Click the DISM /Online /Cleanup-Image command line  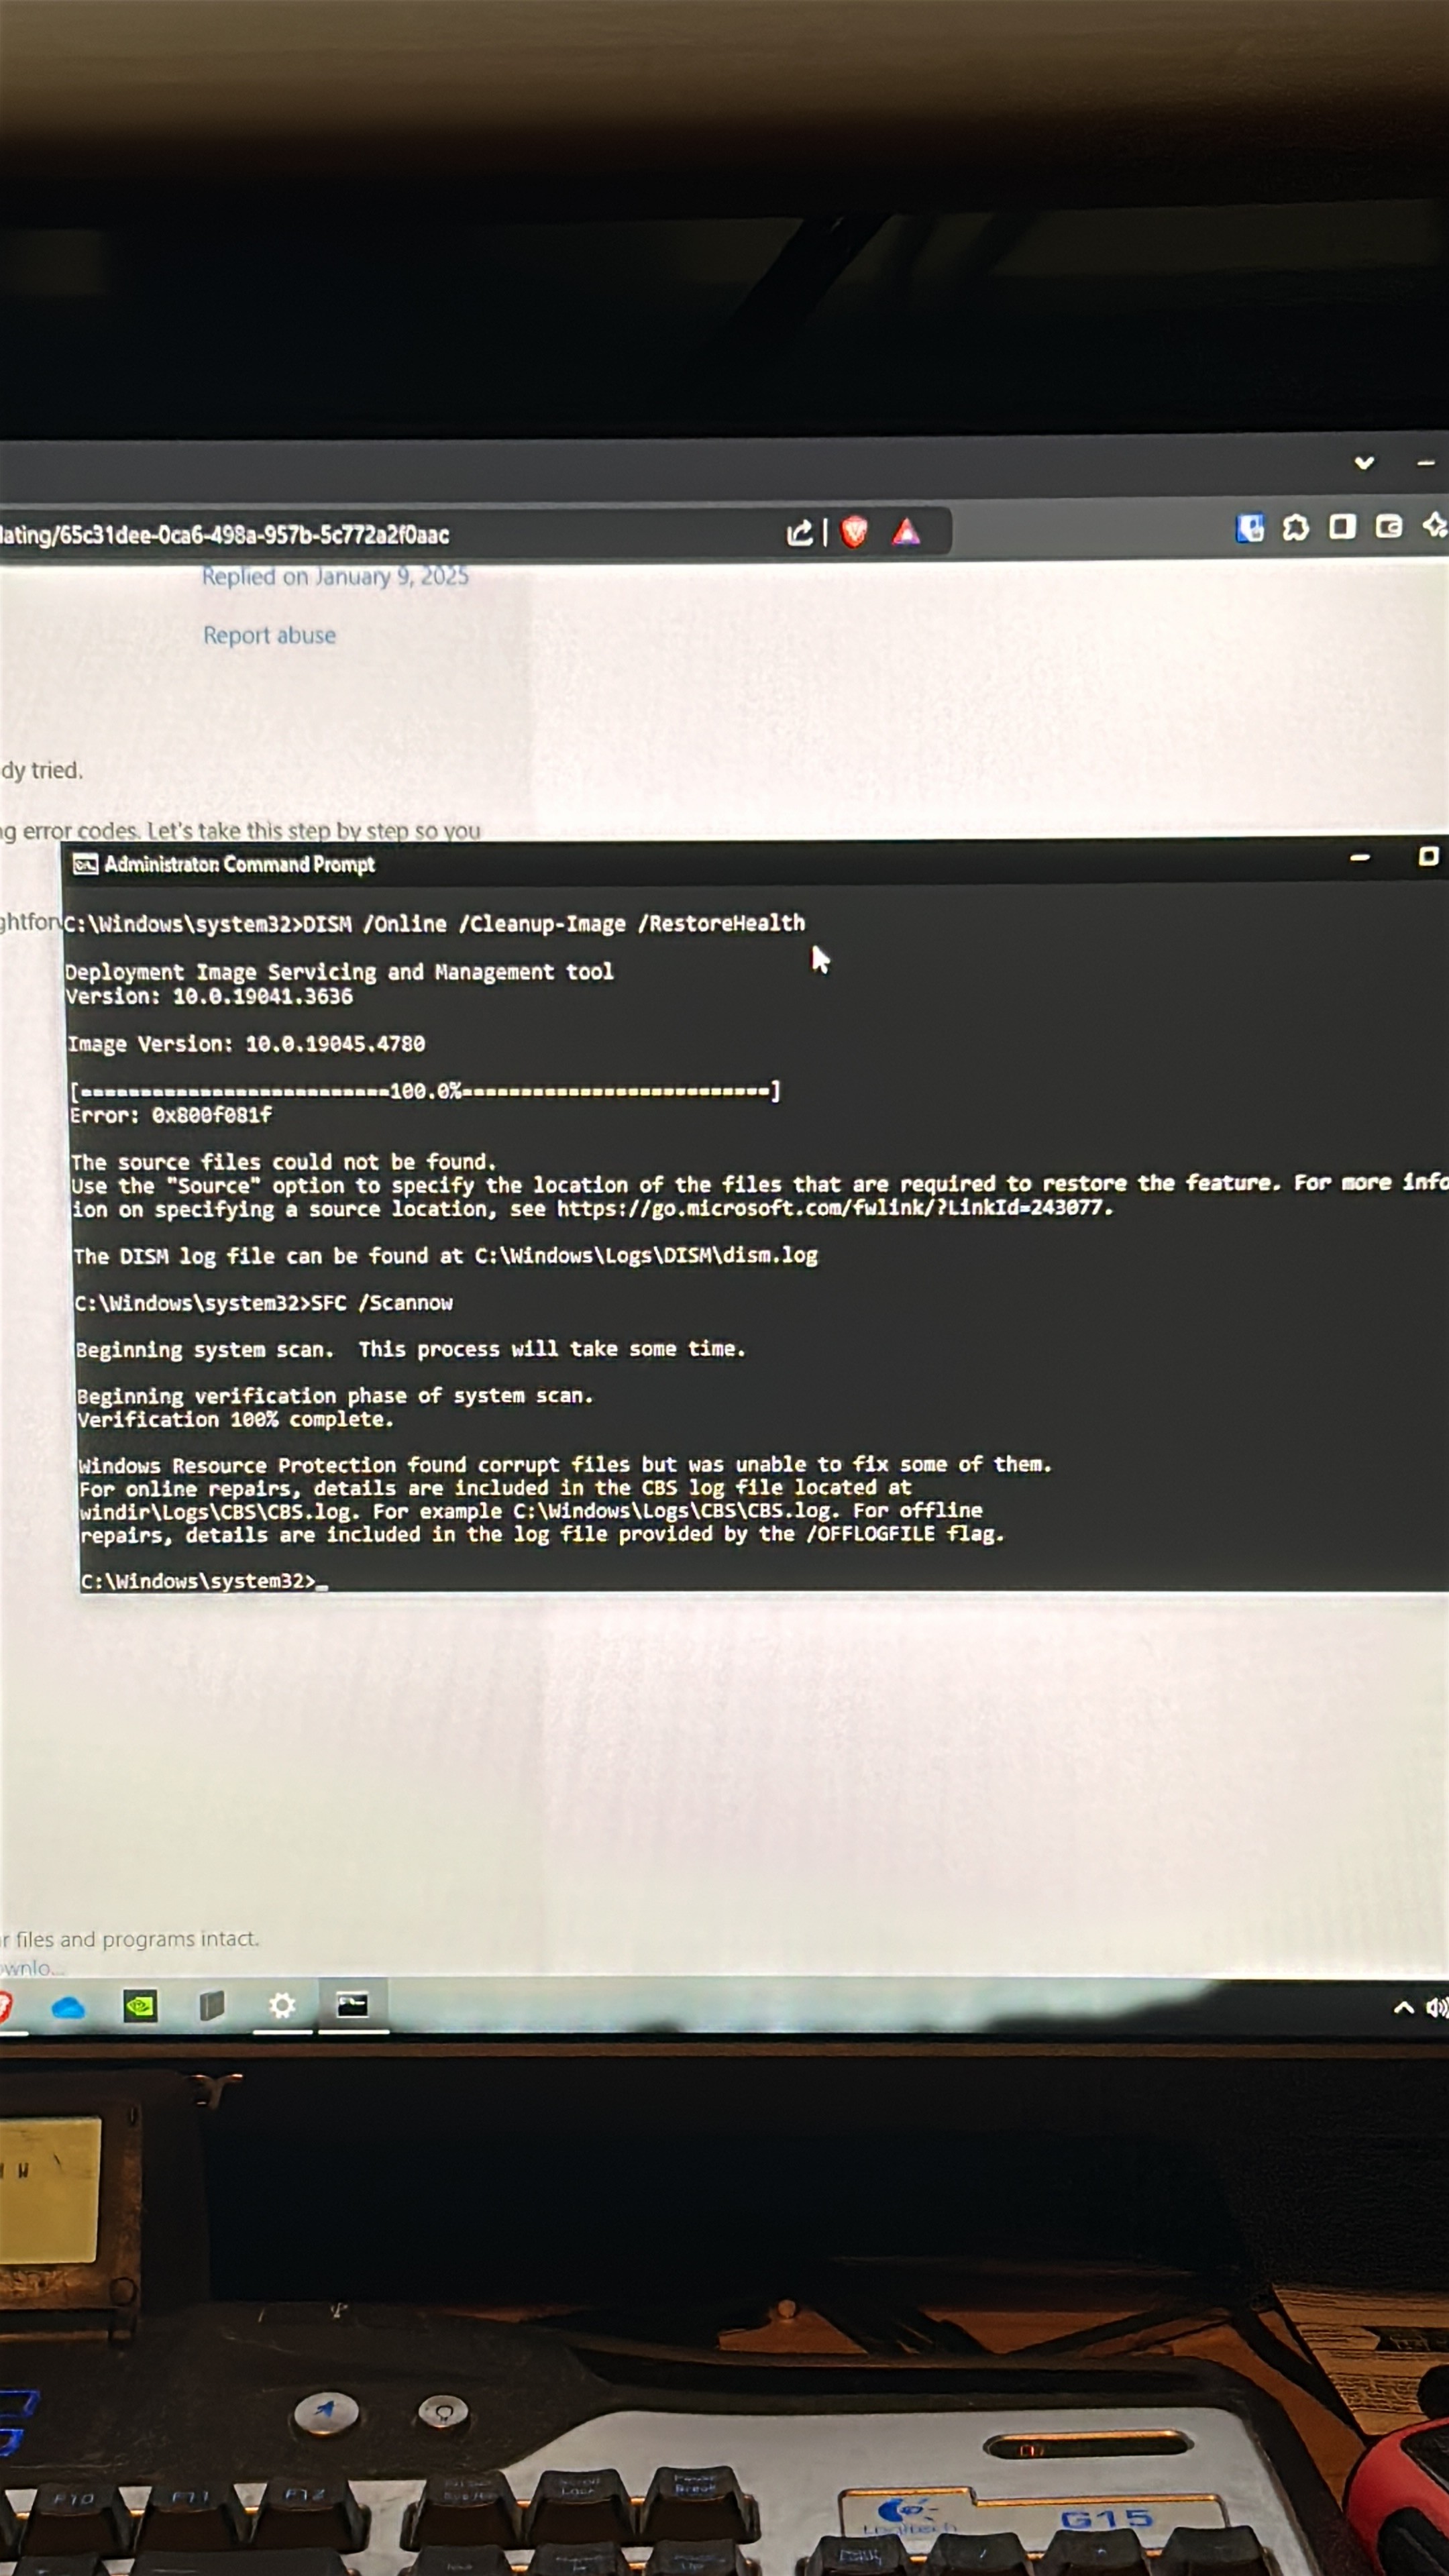click(x=434, y=923)
